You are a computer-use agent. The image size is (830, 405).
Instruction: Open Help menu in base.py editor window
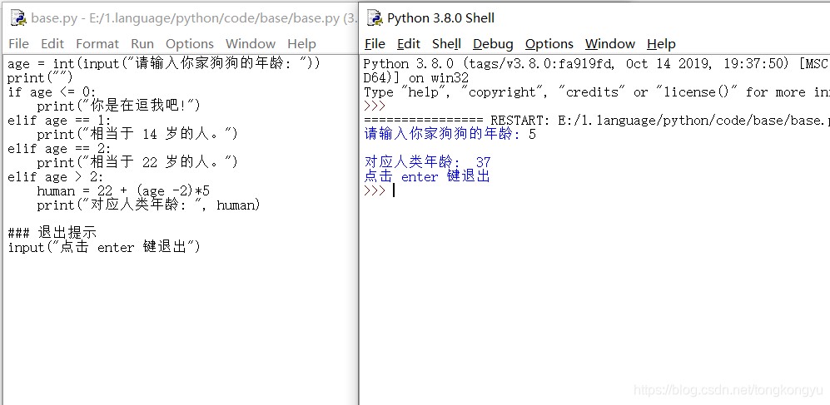(x=301, y=44)
